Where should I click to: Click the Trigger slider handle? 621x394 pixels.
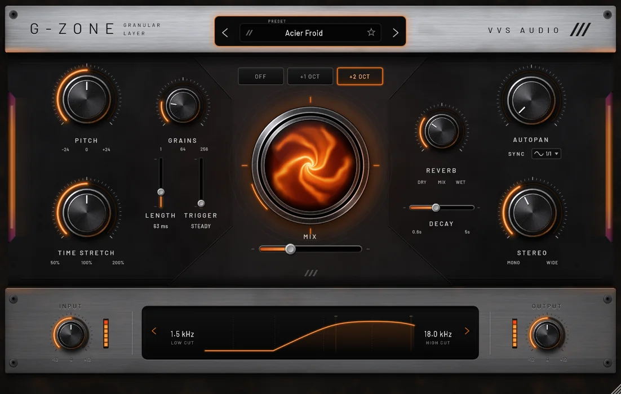[201, 203]
